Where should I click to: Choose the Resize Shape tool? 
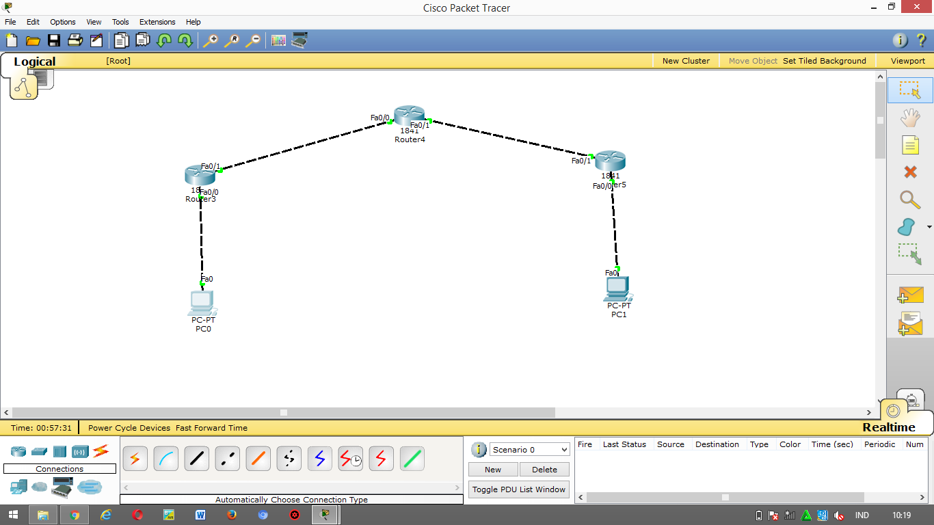coord(910,254)
